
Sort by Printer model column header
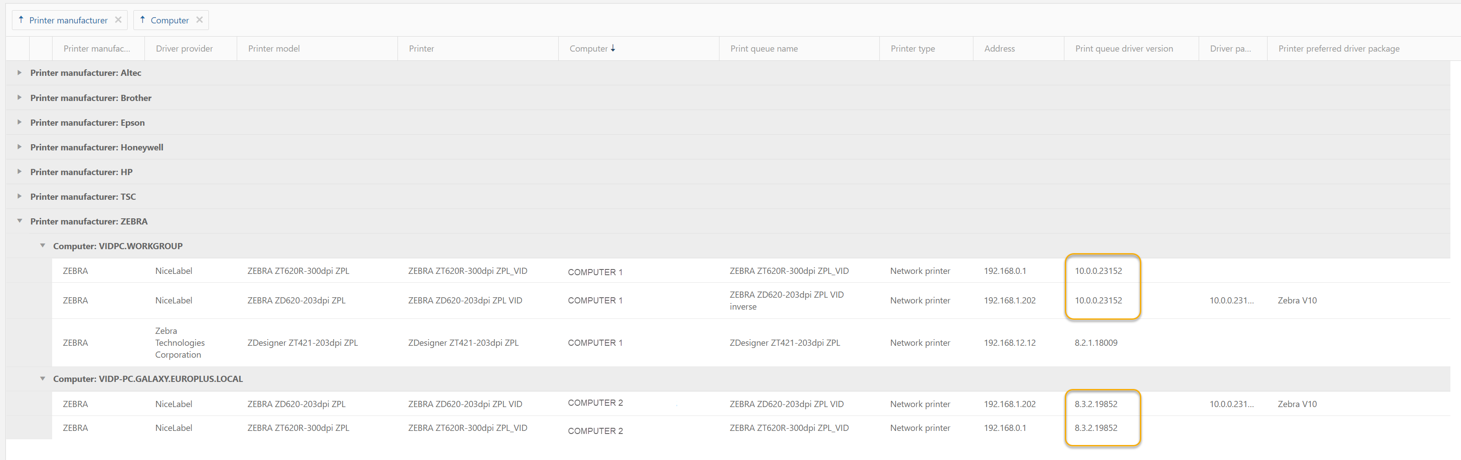pyautogui.click(x=274, y=49)
